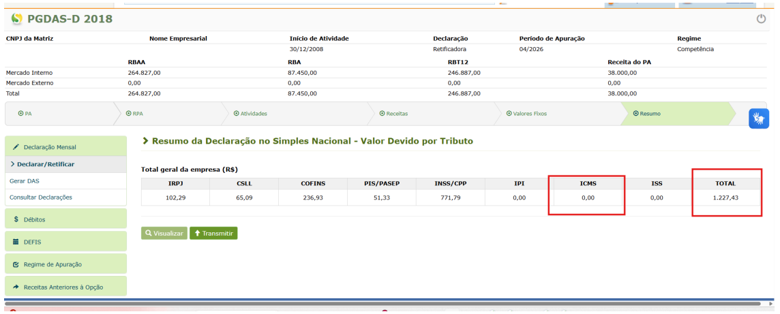Screen dimensions: 780x314
Task: Open Receitas Anteriores à Opção menu
Action: (65, 287)
